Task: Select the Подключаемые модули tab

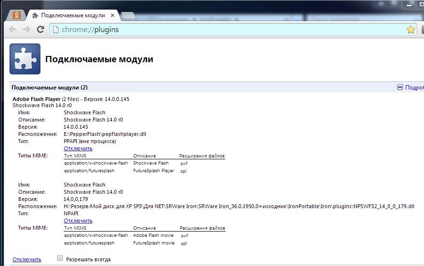Action: coord(73,15)
